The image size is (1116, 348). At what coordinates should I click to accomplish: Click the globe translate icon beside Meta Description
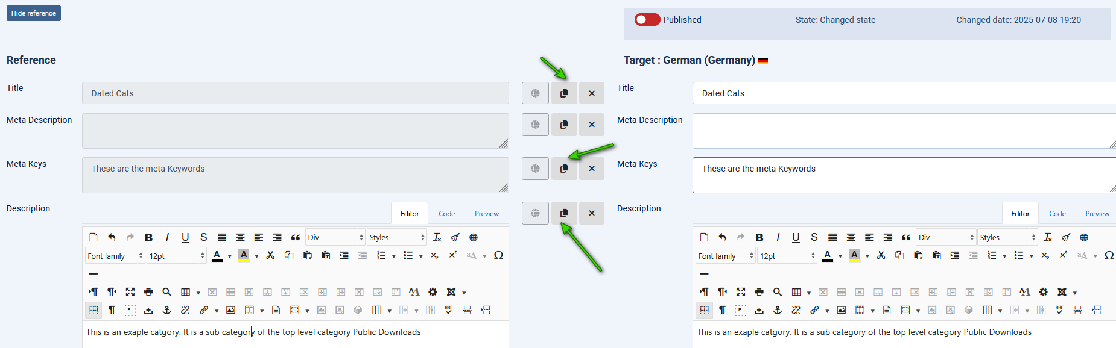[535, 125]
